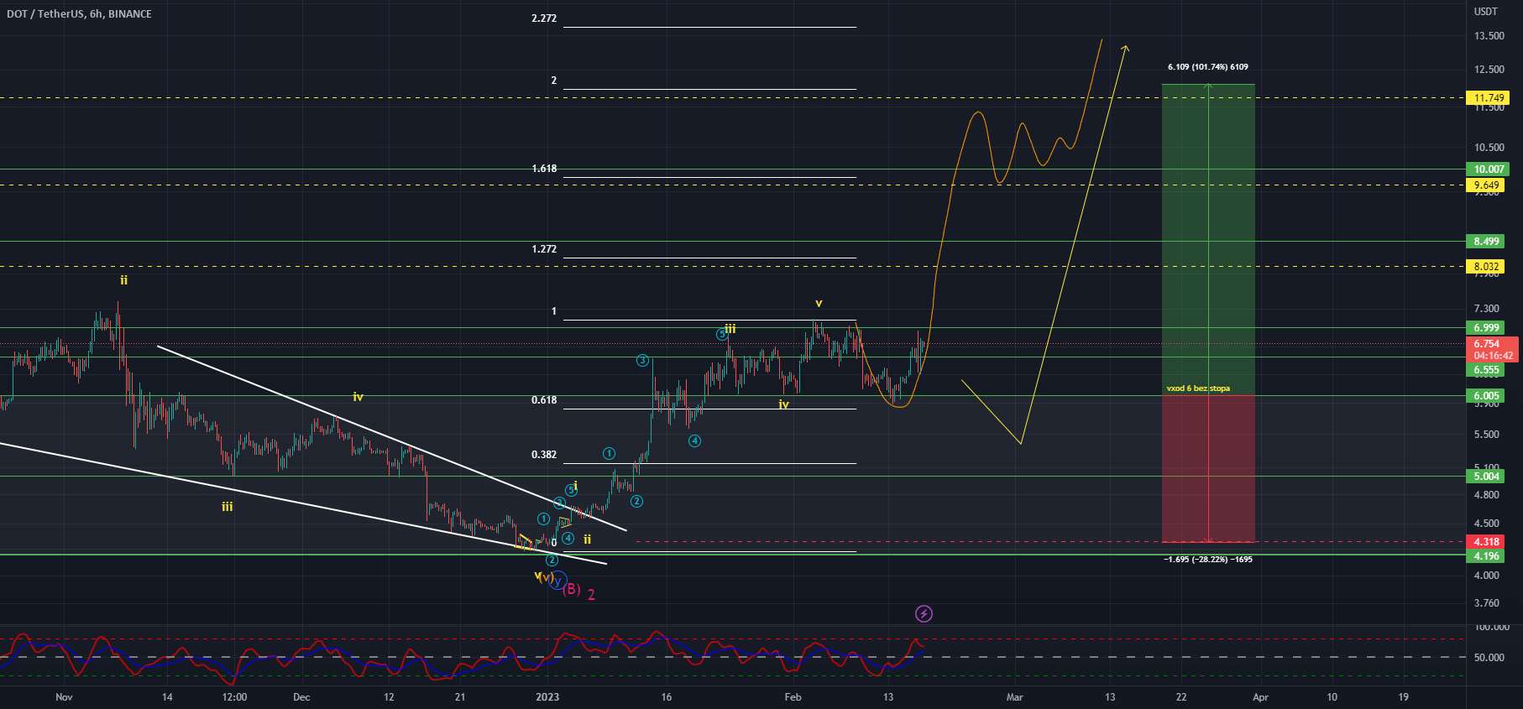The height and width of the screenshot is (709, 1523).
Task: Click the 6.005 green price label
Action: (x=1486, y=396)
